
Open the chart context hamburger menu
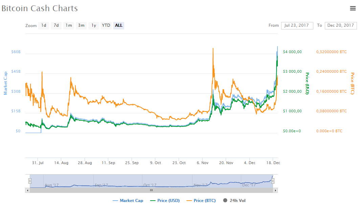tap(353, 8)
